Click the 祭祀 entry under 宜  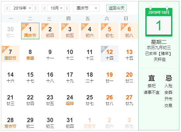tap(152, 86)
